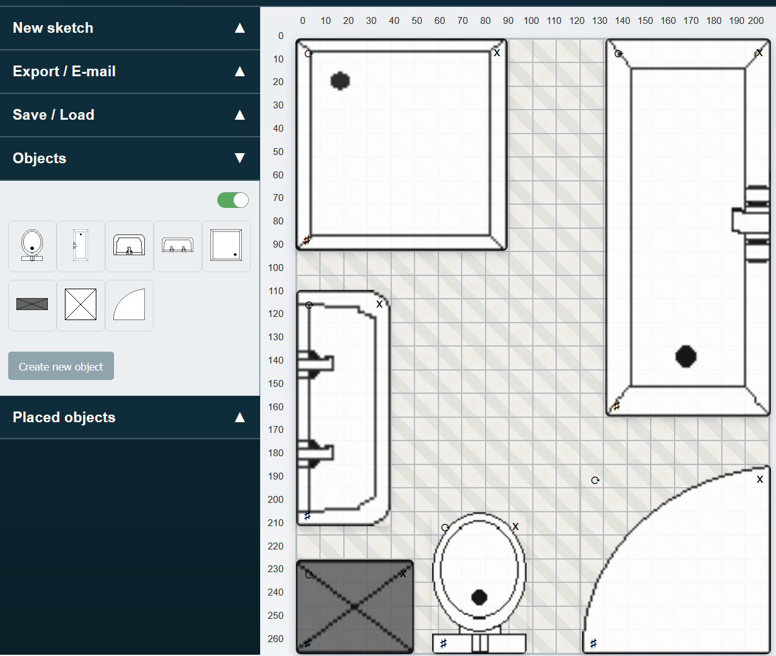The height and width of the screenshot is (656, 776).
Task: Select the quarter-circle object icon
Action: 129,306
